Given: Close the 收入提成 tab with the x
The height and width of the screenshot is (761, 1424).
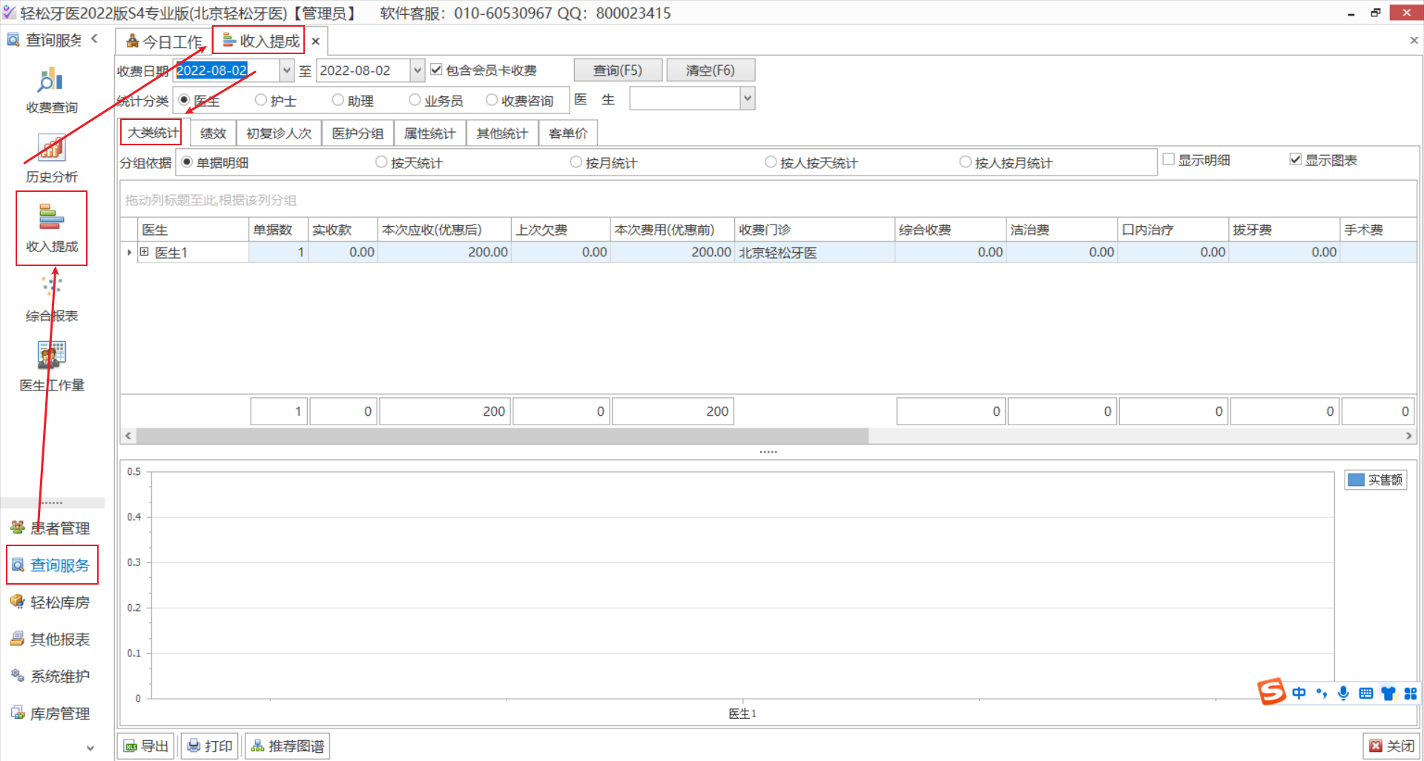Looking at the screenshot, I should [316, 41].
